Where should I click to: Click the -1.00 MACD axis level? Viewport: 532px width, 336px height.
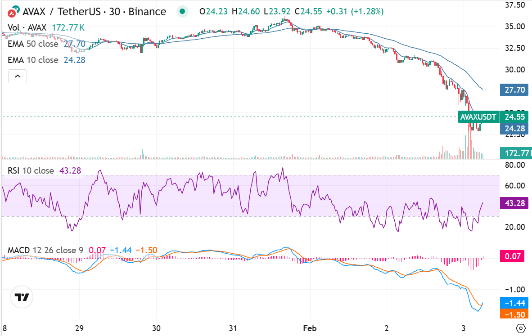tap(515, 290)
